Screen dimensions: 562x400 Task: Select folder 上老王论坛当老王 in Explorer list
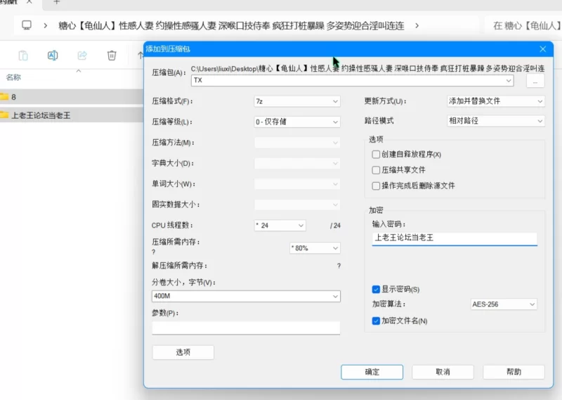point(72,115)
